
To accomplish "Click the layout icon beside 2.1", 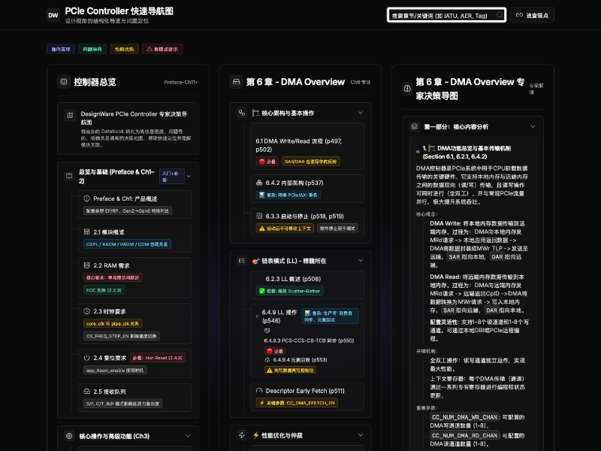I will 87,232.
